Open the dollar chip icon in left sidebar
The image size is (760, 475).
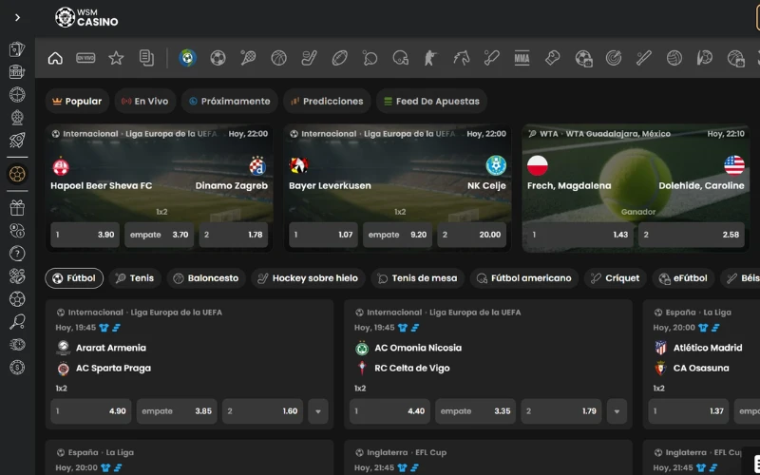point(17,368)
